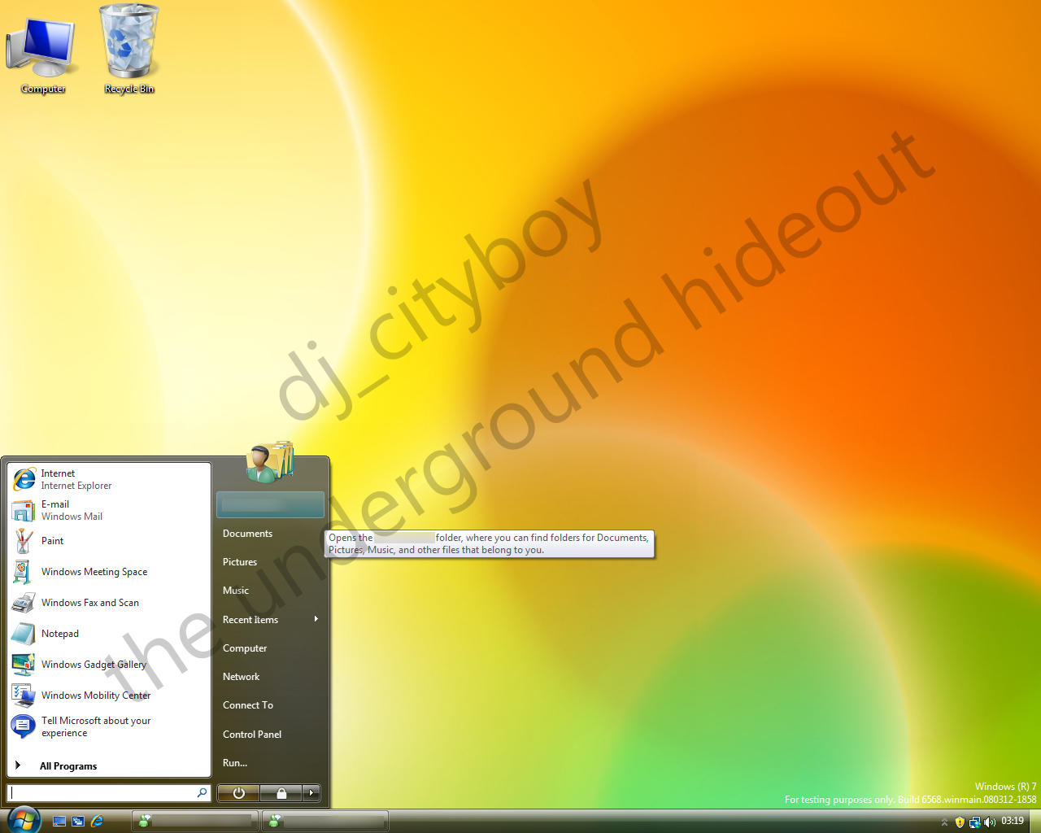
Task: Open Documents in the Start menu
Action: click(271, 534)
